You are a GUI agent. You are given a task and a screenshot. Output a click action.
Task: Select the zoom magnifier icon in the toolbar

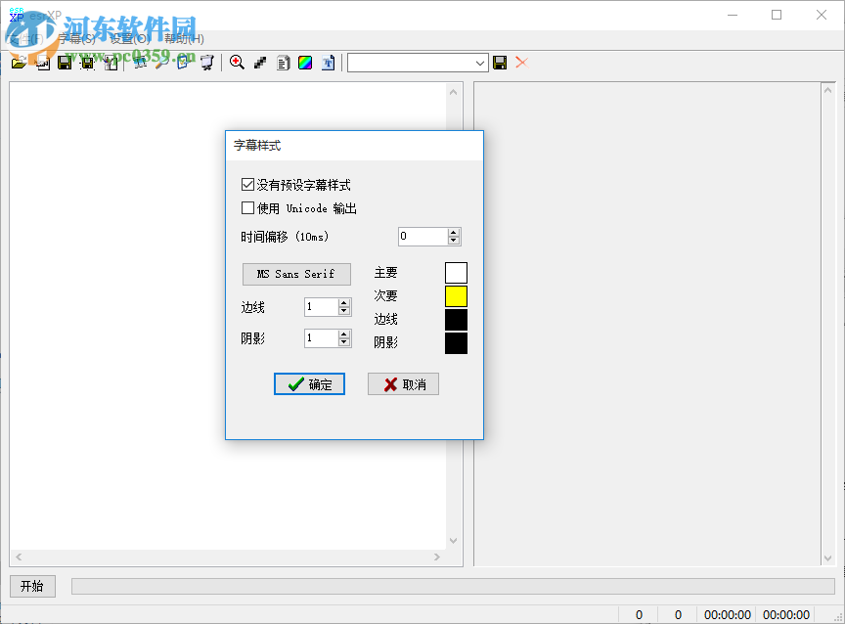click(237, 62)
